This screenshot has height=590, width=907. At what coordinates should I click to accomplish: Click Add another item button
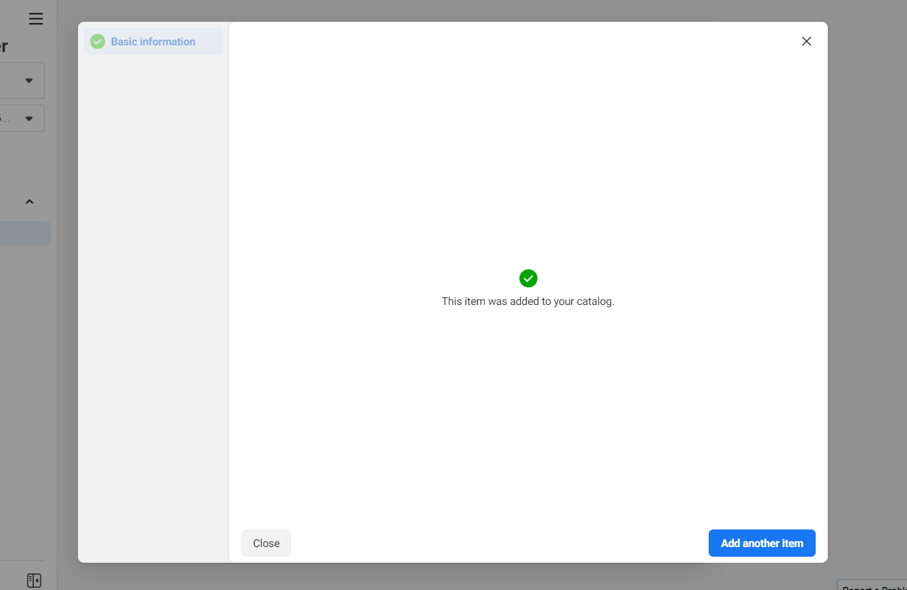pos(761,543)
